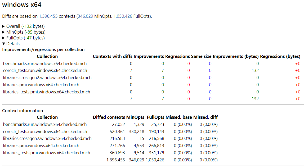The image size is (304, 168).
Task: Expand the FullOpts (-47 bytes) section
Action: [23, 38]
